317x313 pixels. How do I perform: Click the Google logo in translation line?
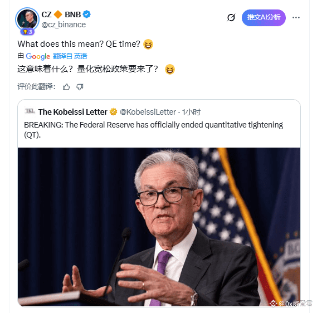pos(38,56)
